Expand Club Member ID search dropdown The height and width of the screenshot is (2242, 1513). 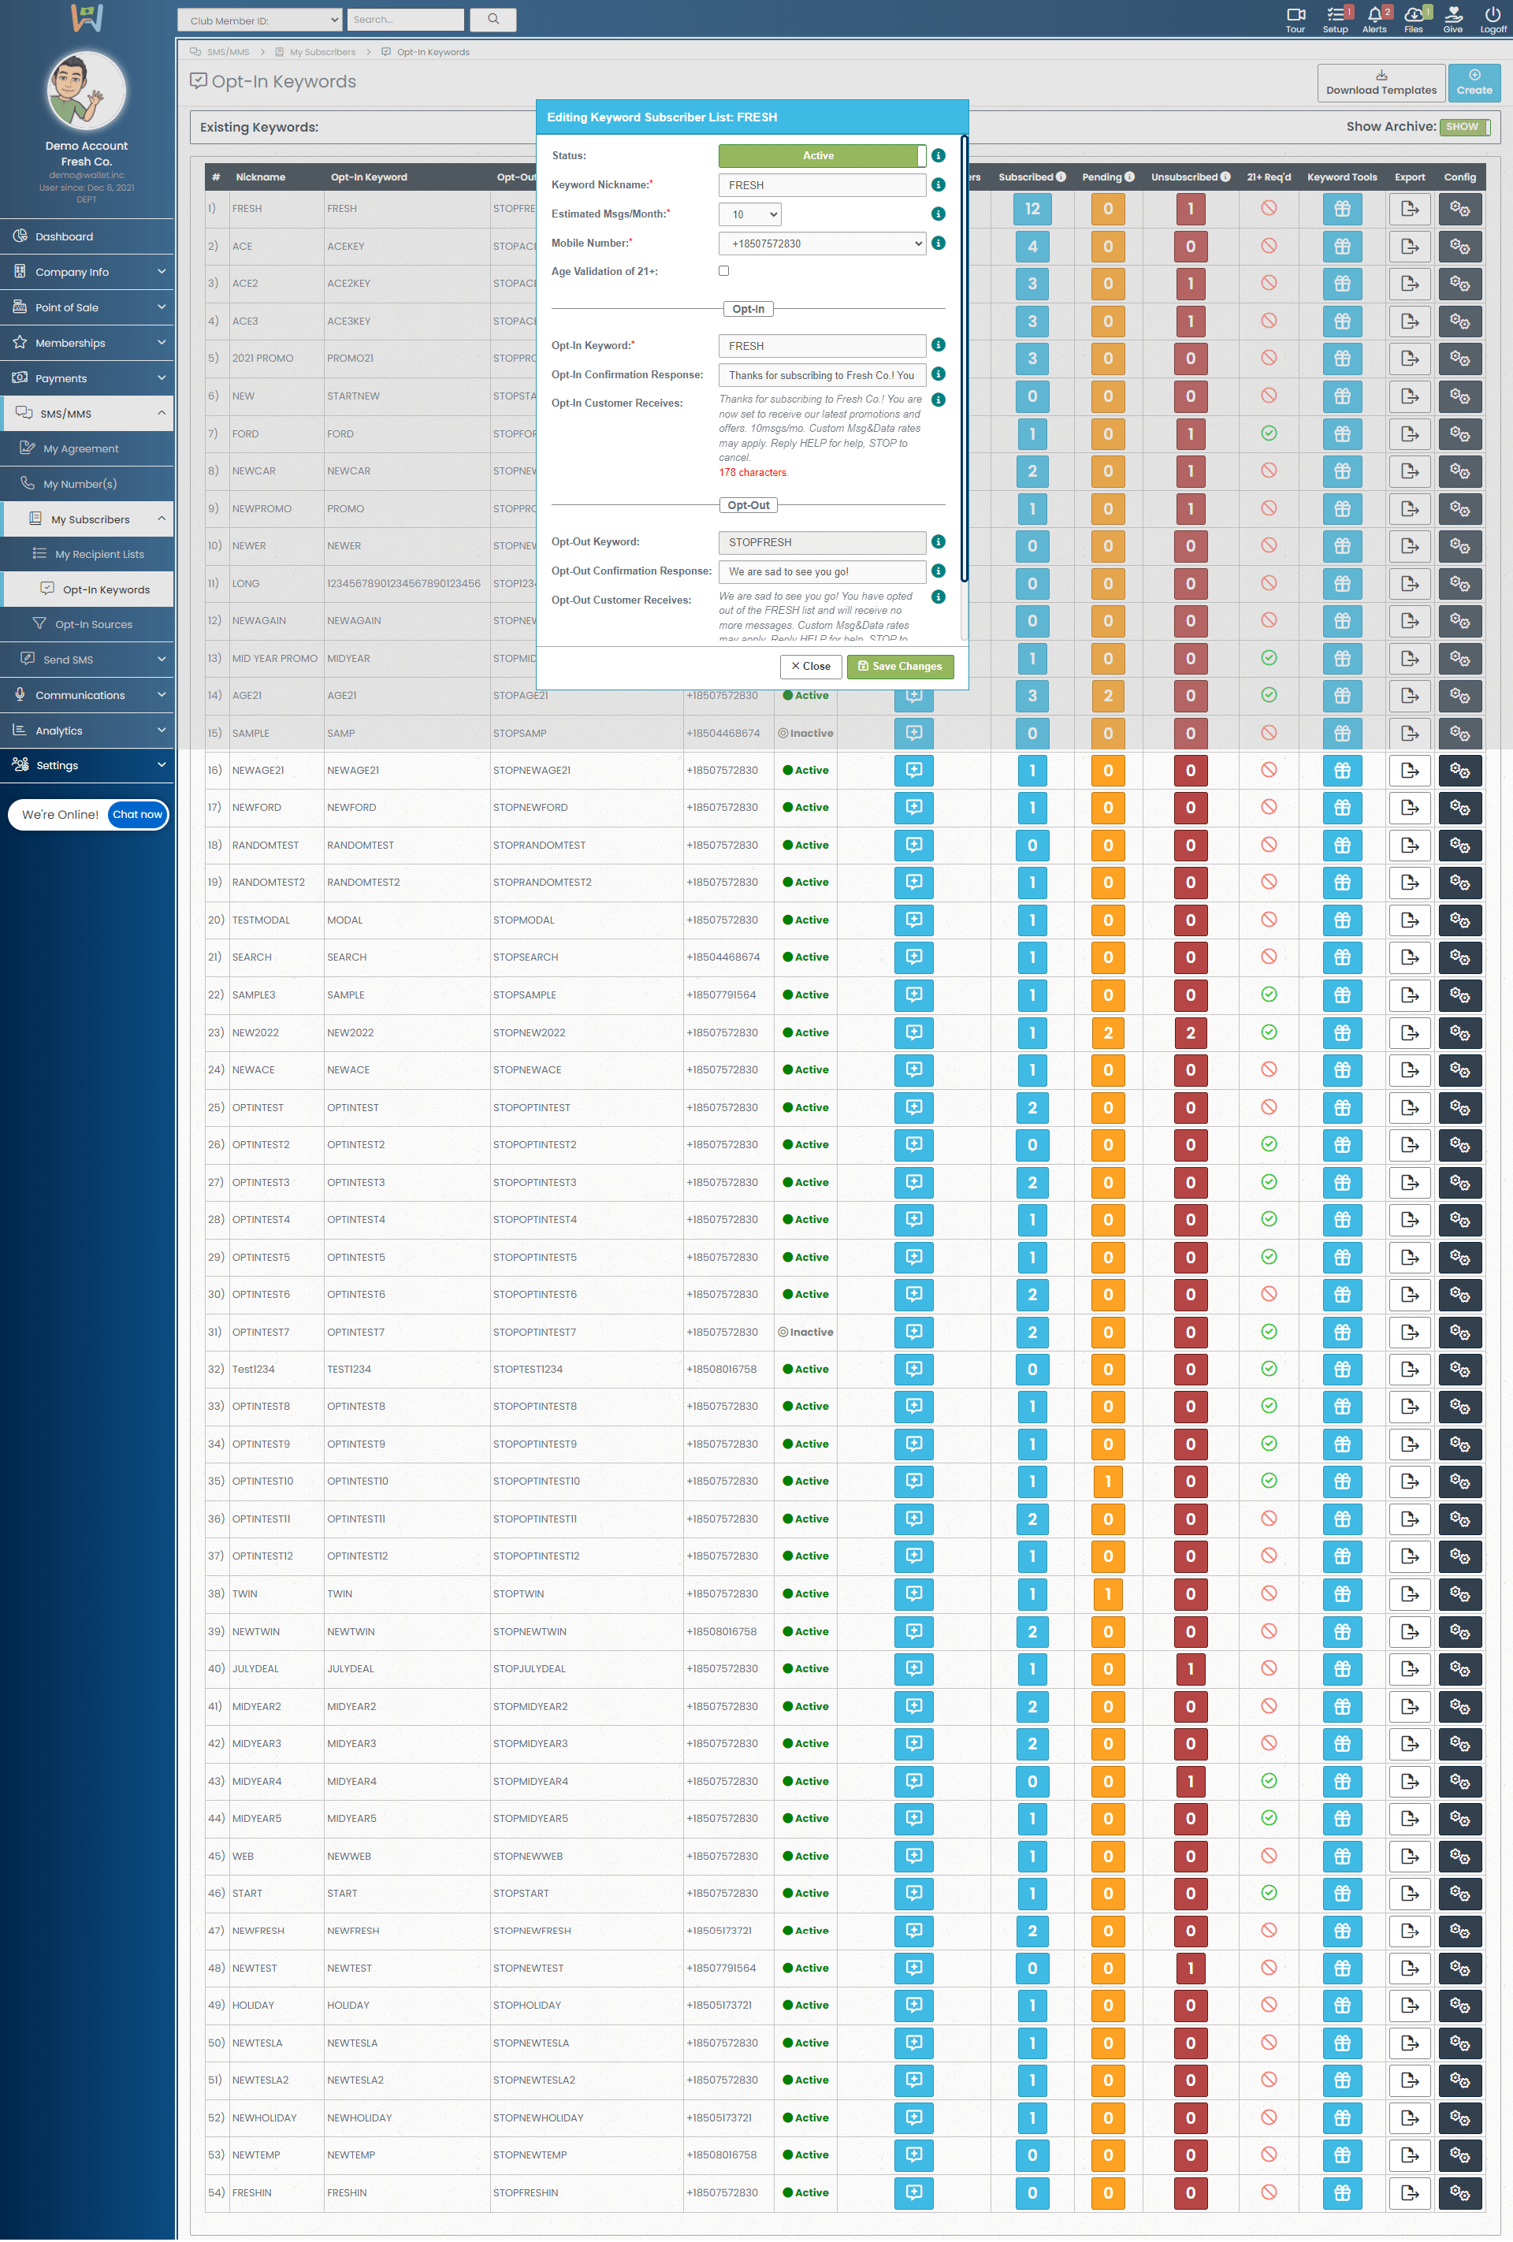click(x=259, y=20)
